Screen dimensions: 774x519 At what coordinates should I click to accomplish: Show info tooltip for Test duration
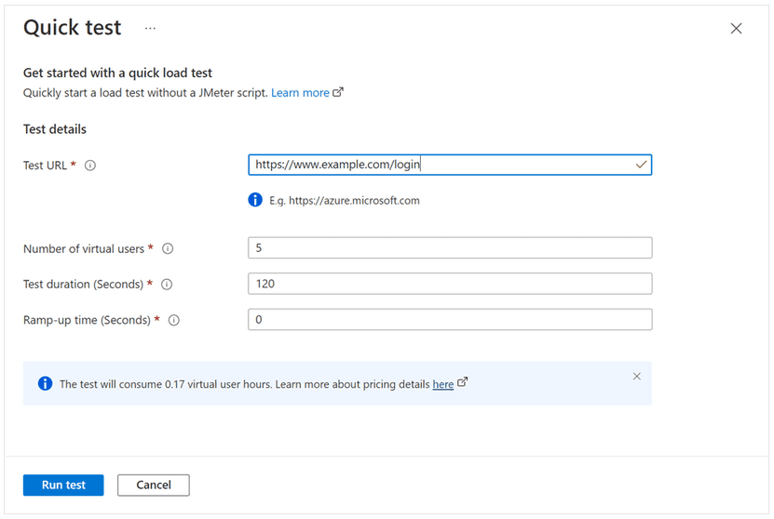click(167, 285)
